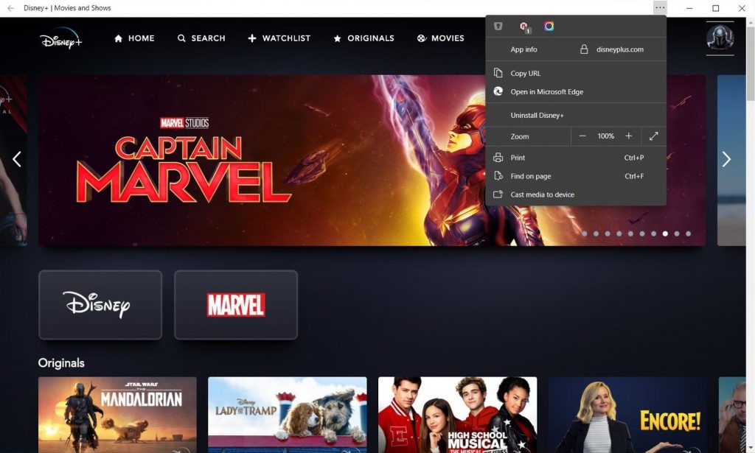Open the three-dot browser menu
Screen dimensions: 755x453
pos(660,7)
